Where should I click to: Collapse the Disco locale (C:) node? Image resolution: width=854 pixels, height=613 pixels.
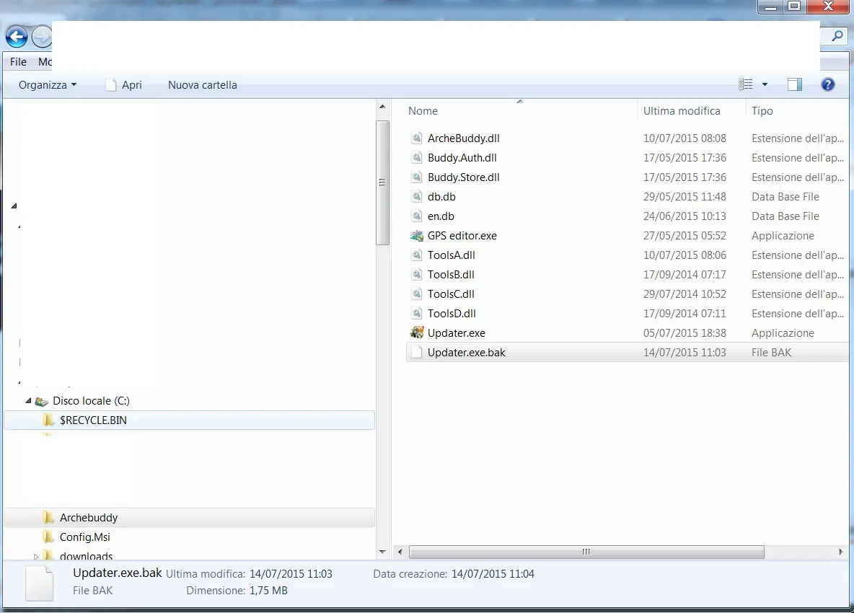[29, 401]
